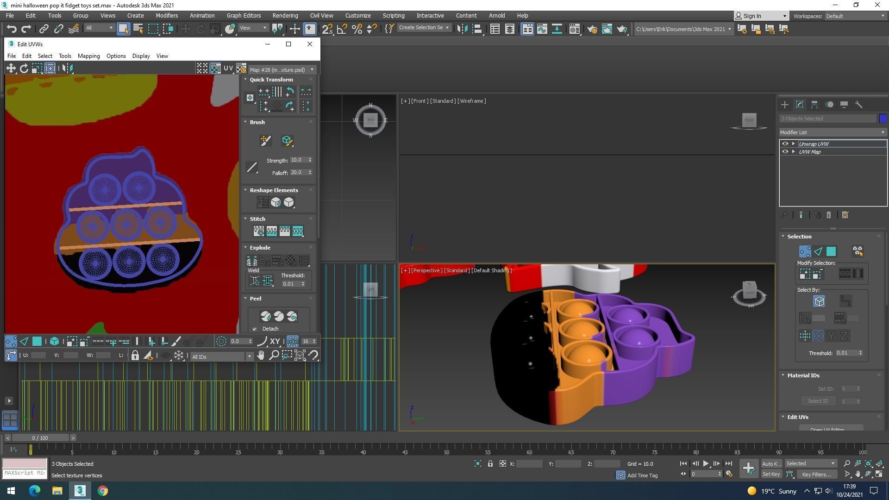Open the Rendering menu
The width and height of the screenshot is (889, 500).
285,16
